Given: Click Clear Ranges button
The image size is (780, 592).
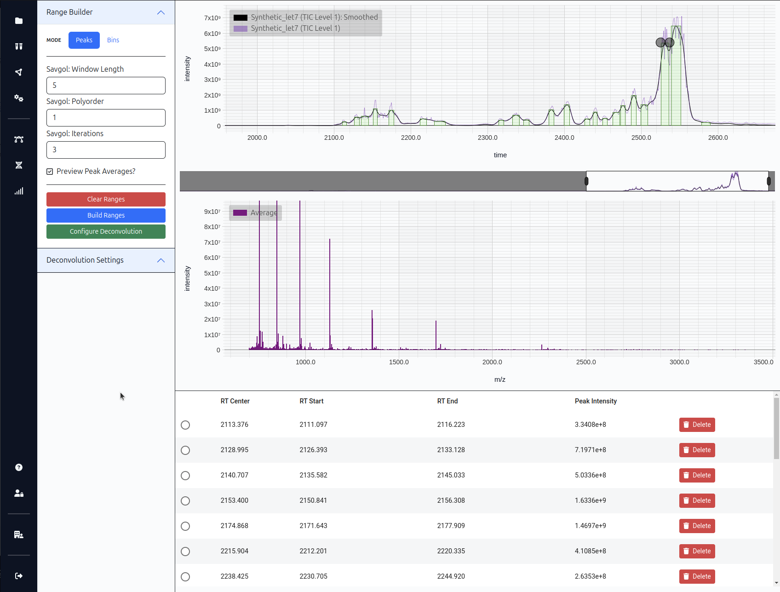Looking at the screenshot, I should 106,199.
